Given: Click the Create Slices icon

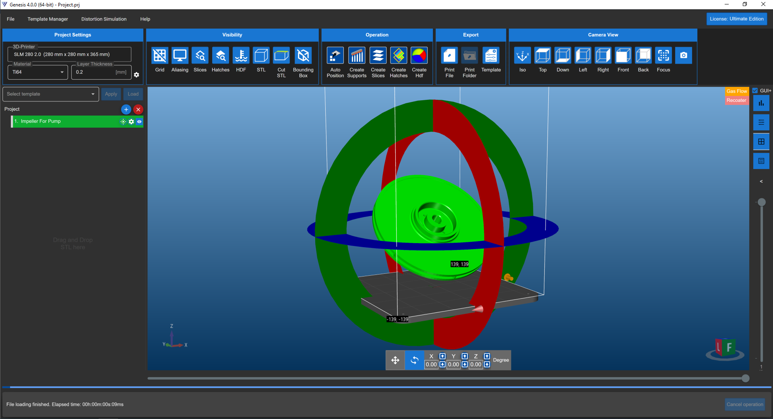Looking at the screenshot, I should pos(378,56).
